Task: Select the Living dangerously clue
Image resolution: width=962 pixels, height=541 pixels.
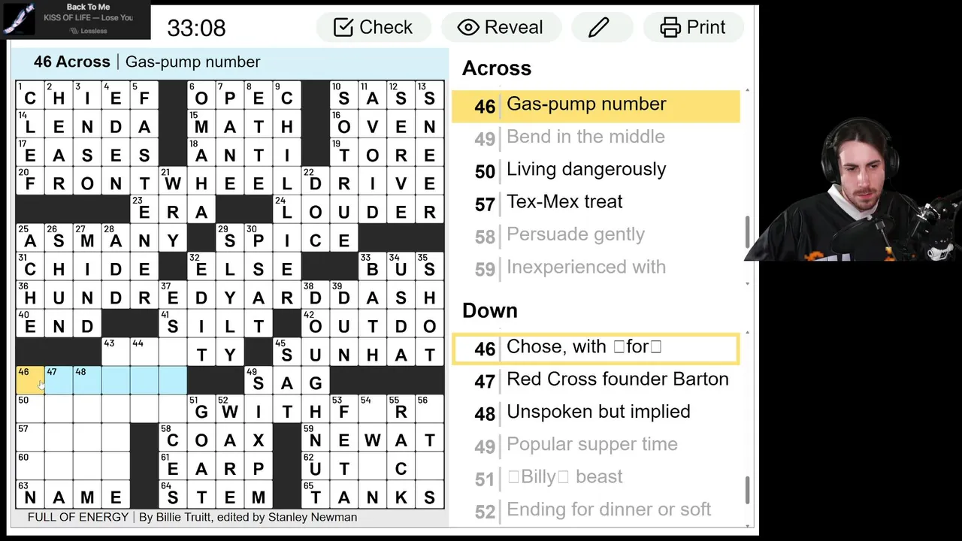Action: coord(585,170)
